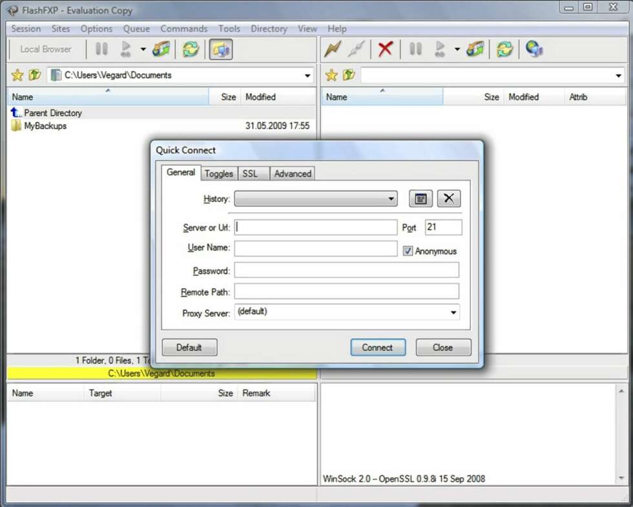Click the 31.05.2009 17:55 modified date
Image resolution: width=633 pixels, height=507 pixels.
[x=277, y=126]
